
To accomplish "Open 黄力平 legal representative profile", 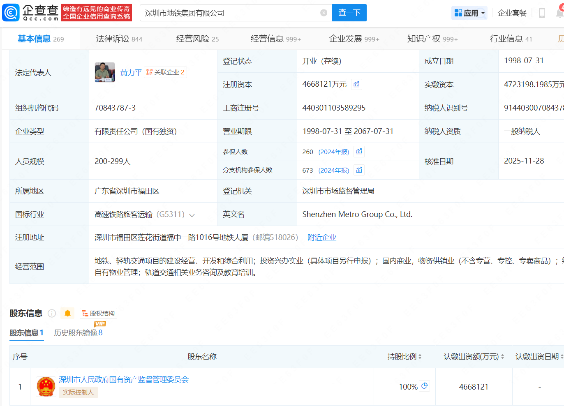I will [131, 73].
